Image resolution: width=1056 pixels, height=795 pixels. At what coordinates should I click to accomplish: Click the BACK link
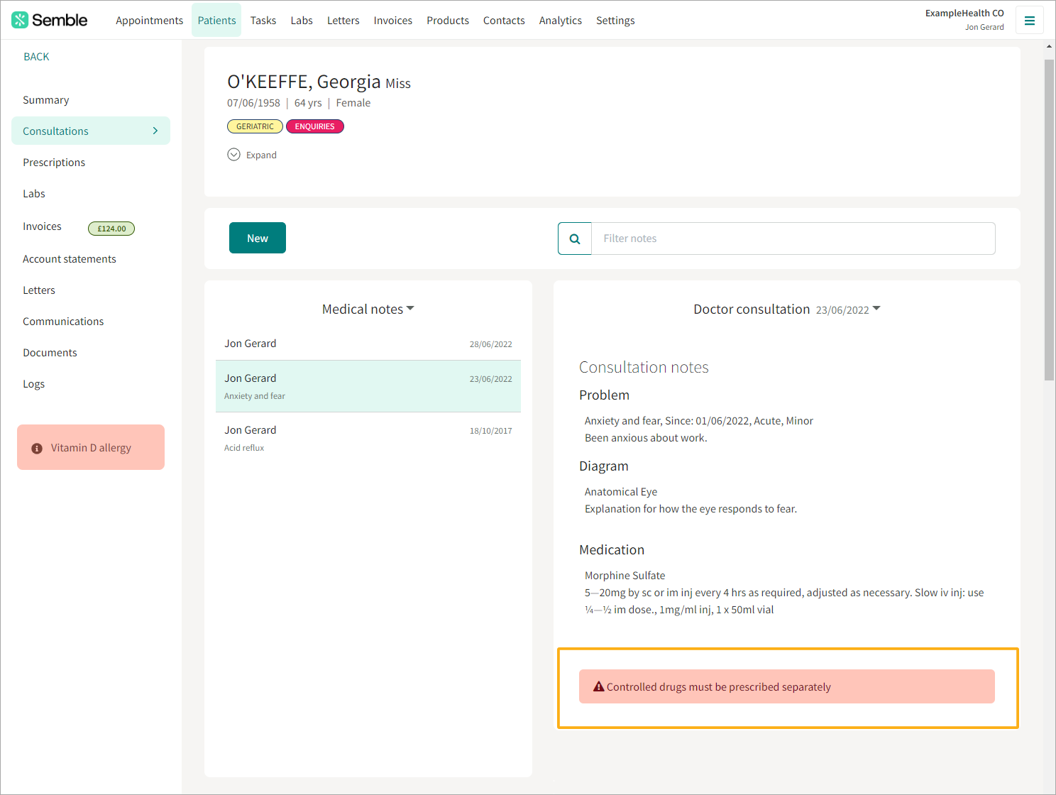[36, 57]
